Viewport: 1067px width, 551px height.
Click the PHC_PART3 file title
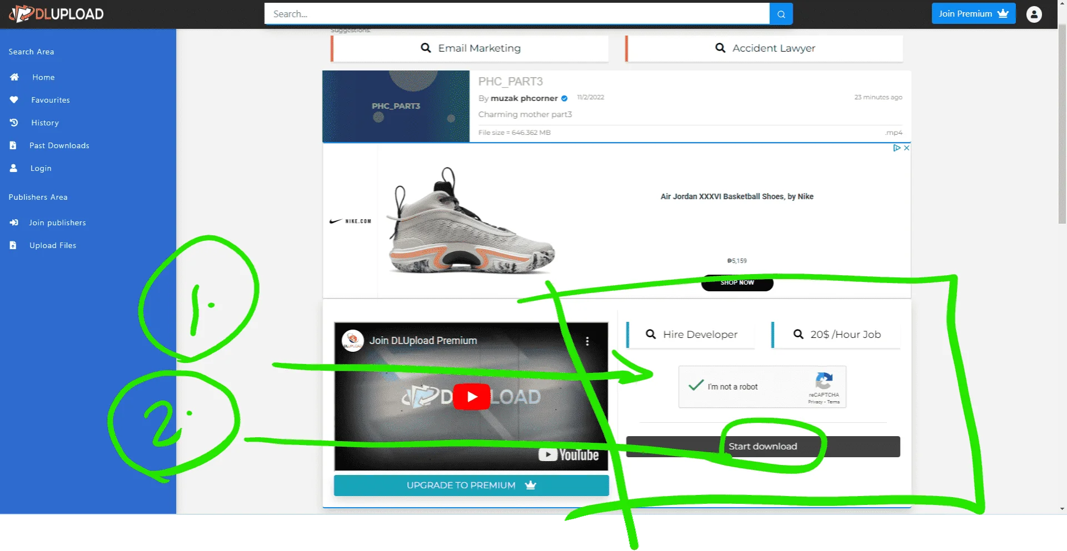(511, 82)
